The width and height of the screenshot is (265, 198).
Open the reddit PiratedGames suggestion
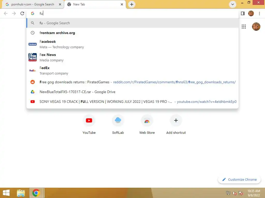(132, 82)
